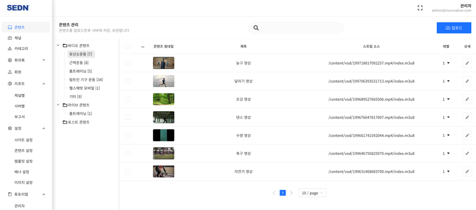
Task: Collapse the 비디오 콘텐츠 tree node
Action: [x=58, y=45]
